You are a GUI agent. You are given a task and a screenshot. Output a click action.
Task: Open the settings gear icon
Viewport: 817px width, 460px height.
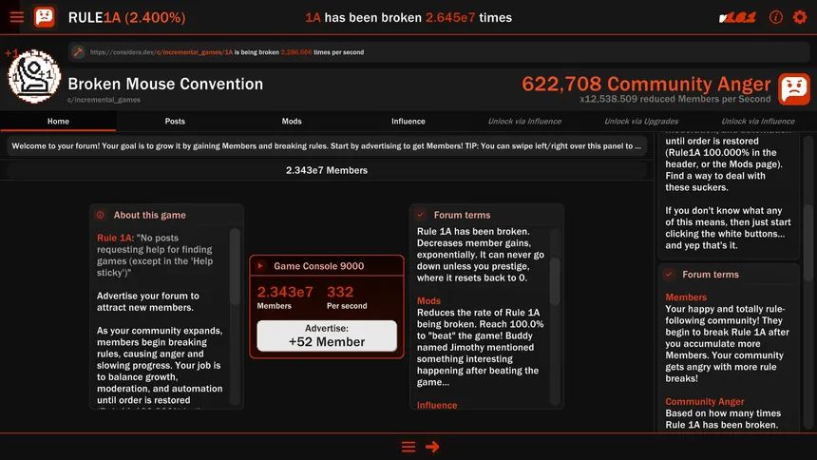pos(800,17)
